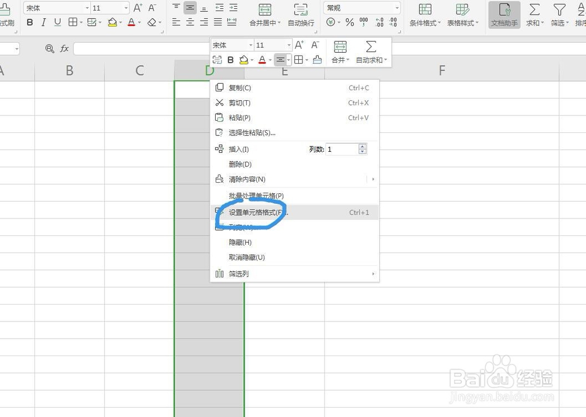Image resolution: width=586 pixels, height=417 pixels.
Task: Choose 隐藏(H) from context menu
Action: pos(295,242)
